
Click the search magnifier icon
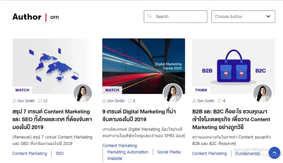point(149,16)
